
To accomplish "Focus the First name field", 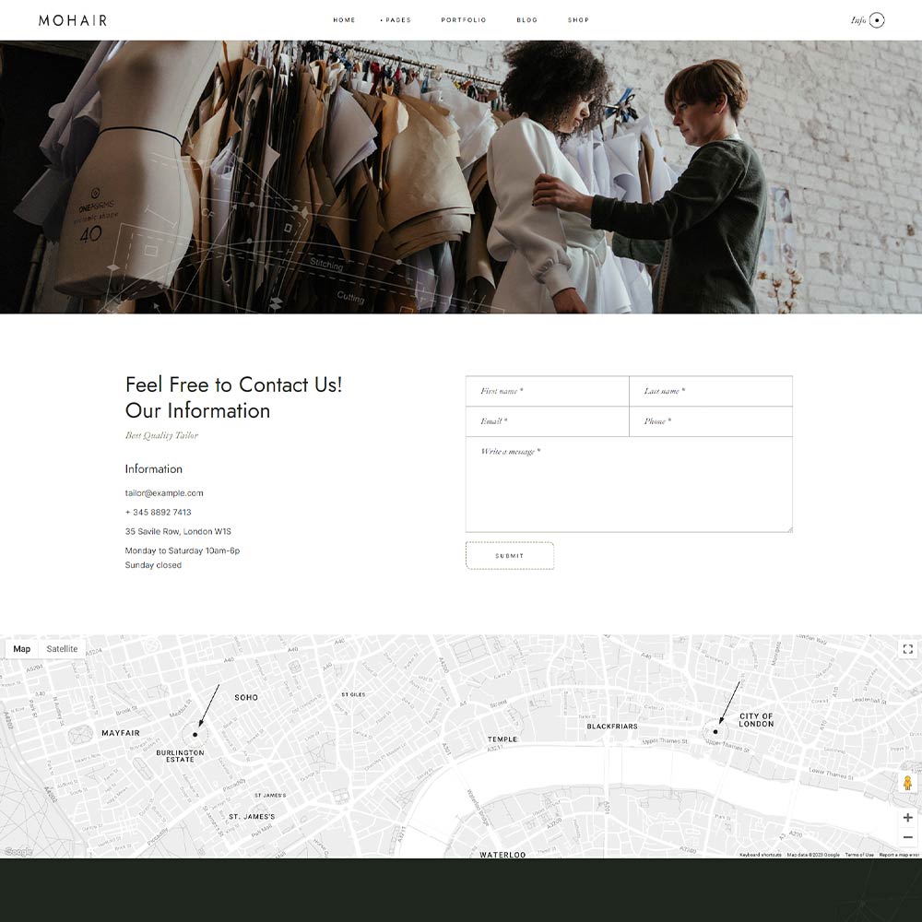I will [x=547, y=391].
